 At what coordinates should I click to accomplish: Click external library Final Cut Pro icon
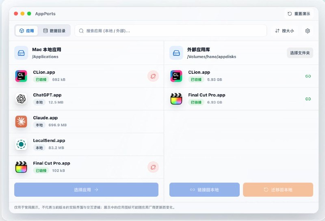[176, 99]
